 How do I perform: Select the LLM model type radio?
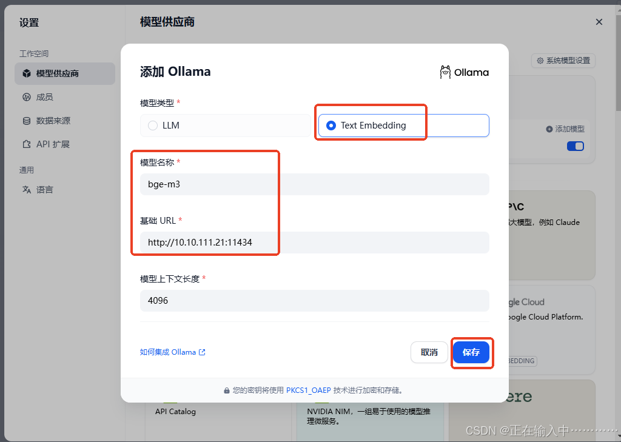point(226,126)
